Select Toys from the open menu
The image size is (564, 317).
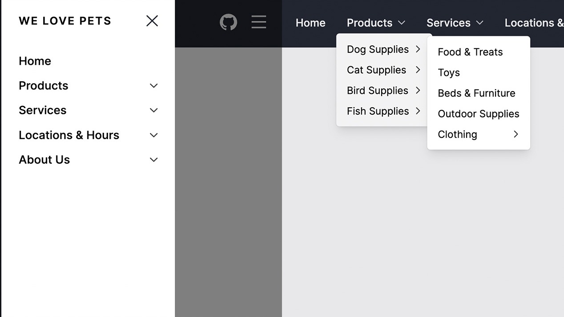coord(448,72)
